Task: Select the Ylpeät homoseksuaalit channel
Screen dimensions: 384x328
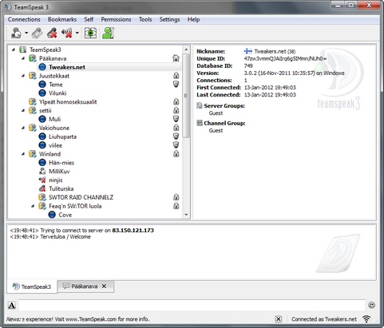Action: pos(68,102)
